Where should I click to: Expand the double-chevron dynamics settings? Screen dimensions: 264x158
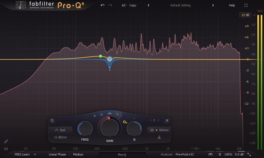[x=117, y=114]
